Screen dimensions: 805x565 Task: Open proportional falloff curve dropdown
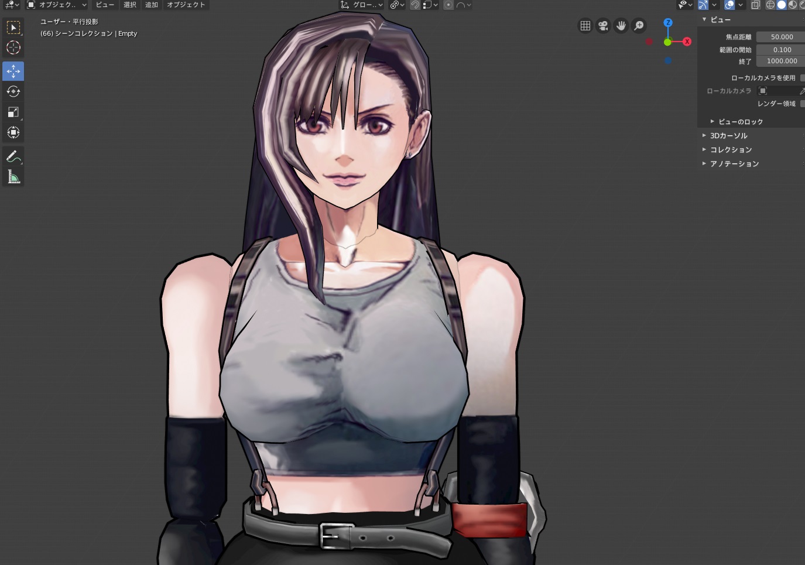463,5
